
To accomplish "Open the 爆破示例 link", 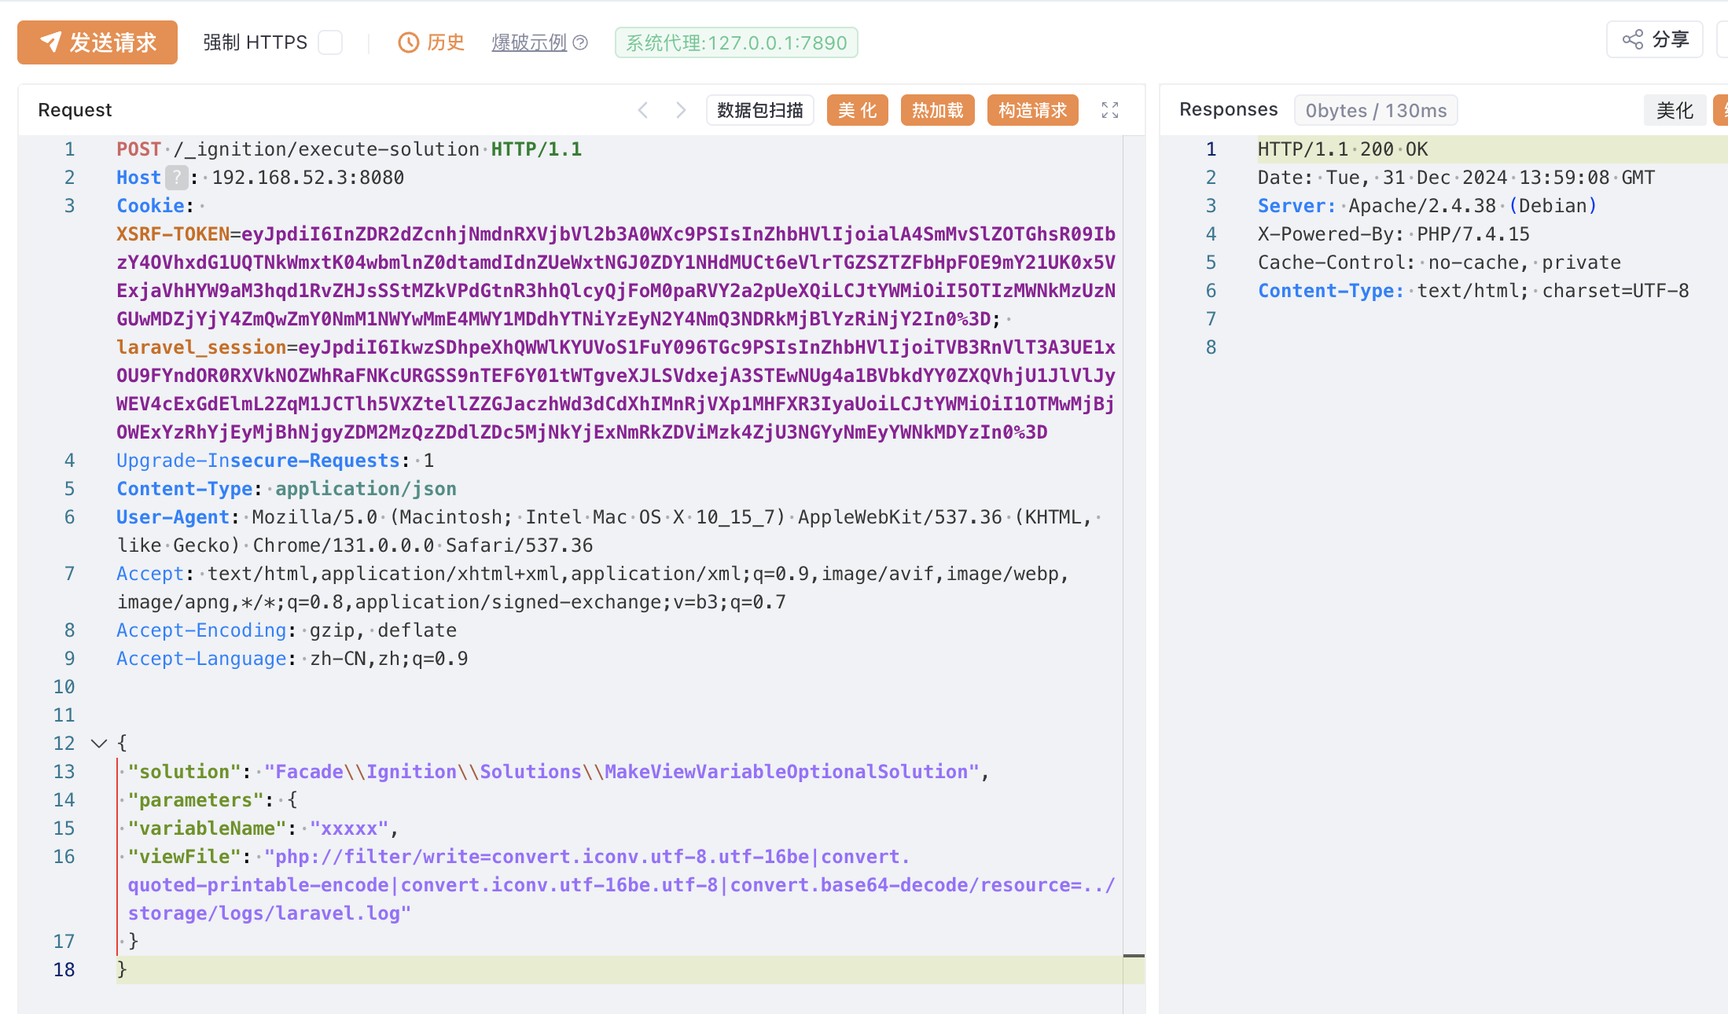I will (529, 42).
